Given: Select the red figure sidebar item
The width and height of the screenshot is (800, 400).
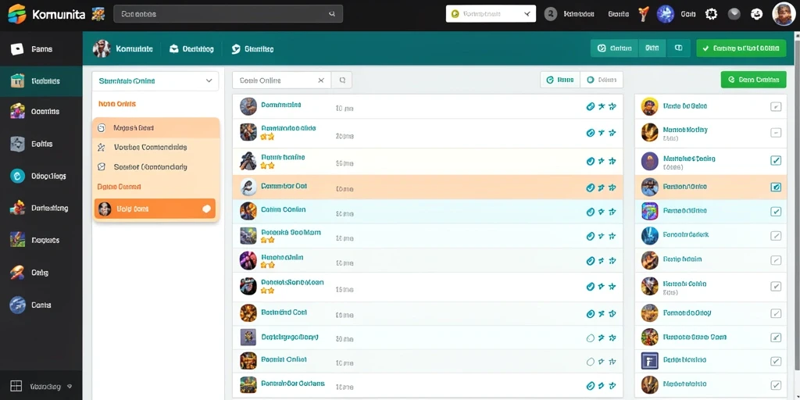Looking at the screenshot, I should (41, 208).
